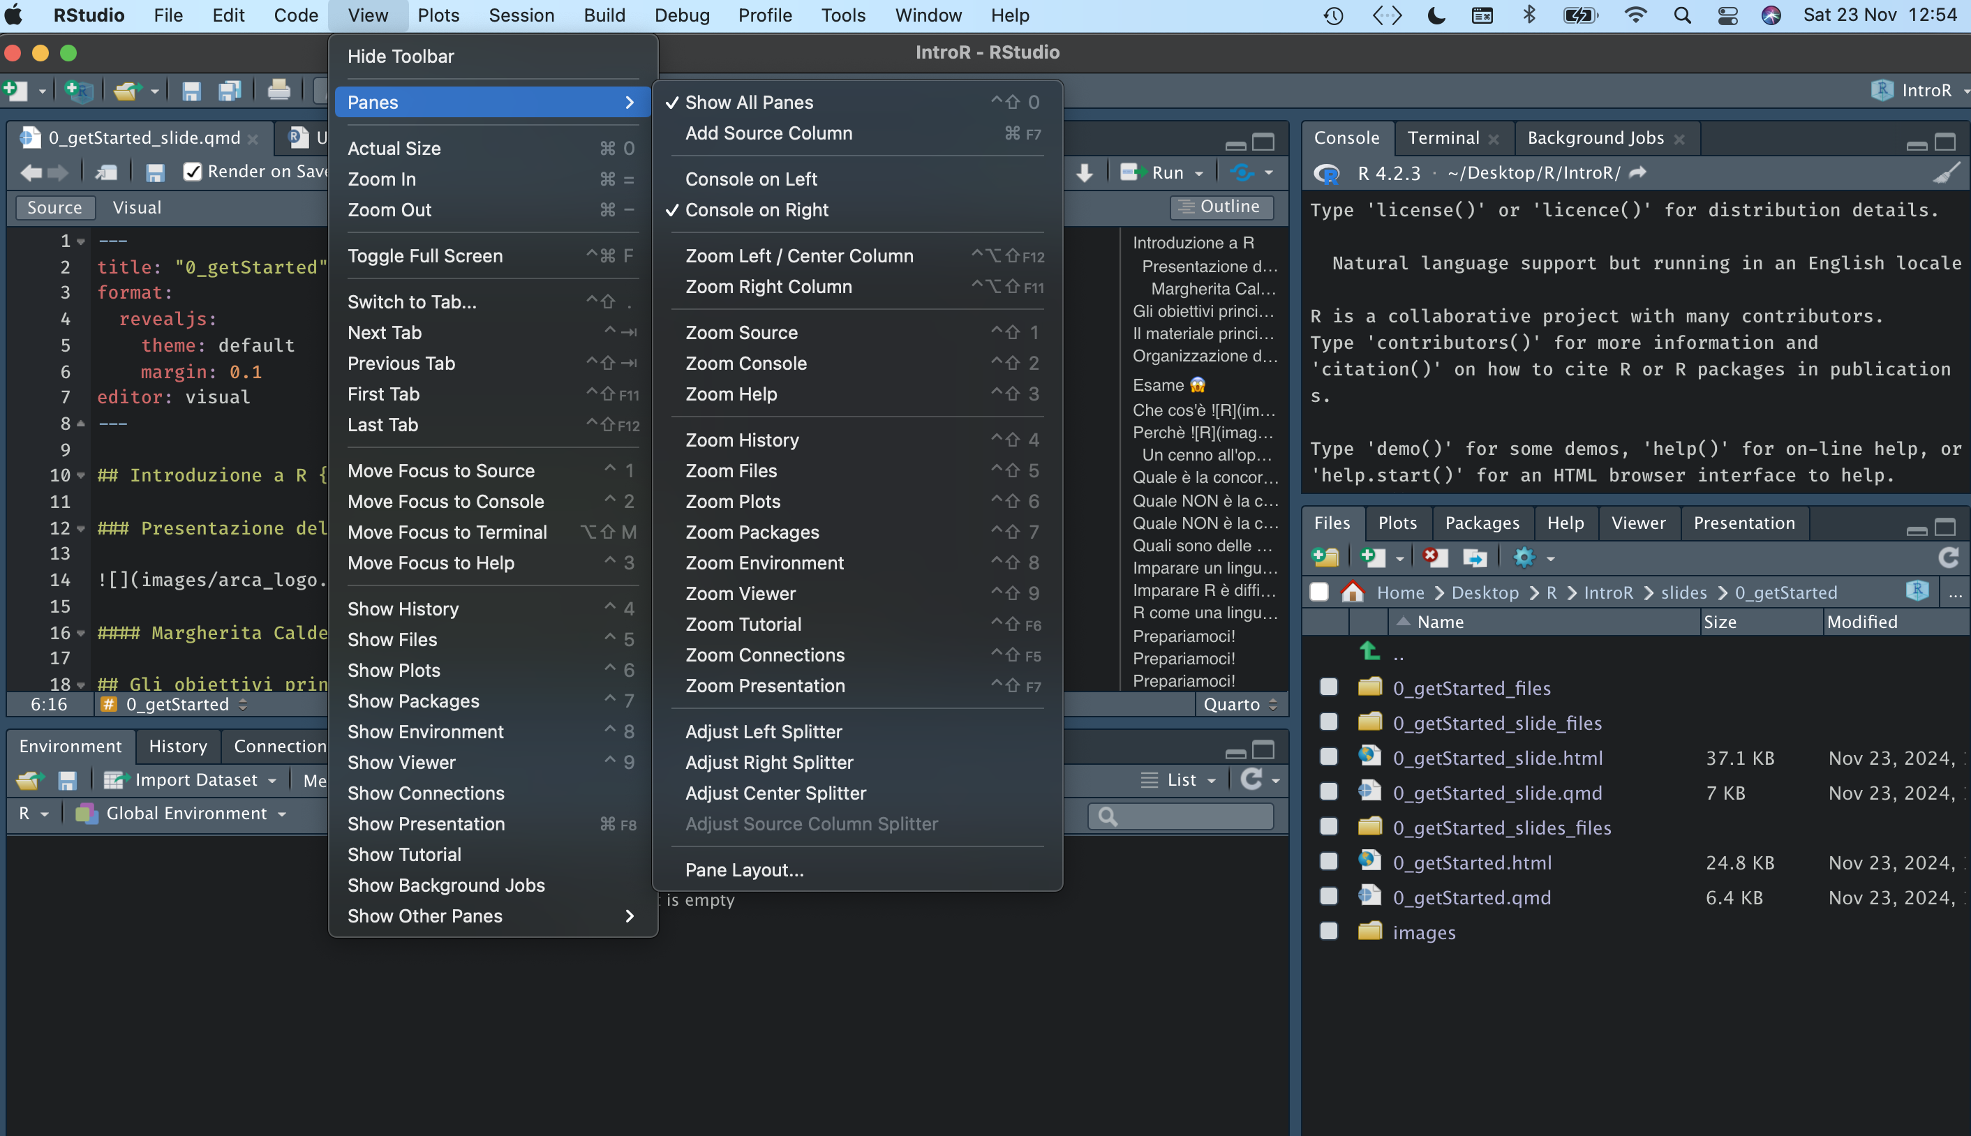Click the Print document icon
The image size is (1971, 1136).
coord(278,91)
